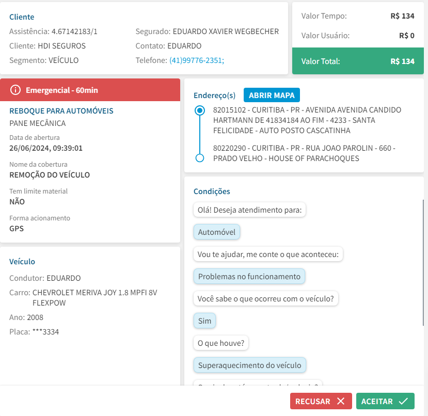Select the 'Automóvel' chat reply
The image size is (428, 416).
point(217,232)
